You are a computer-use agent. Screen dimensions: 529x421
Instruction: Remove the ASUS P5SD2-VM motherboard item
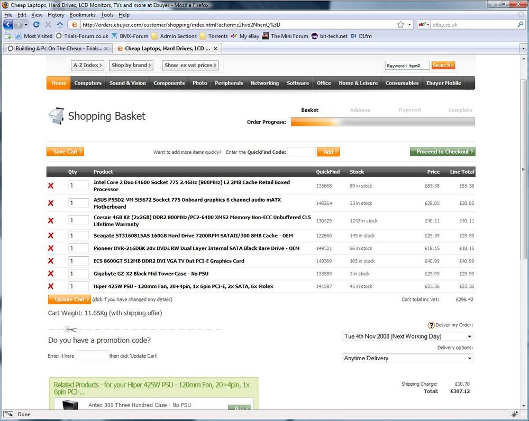click(51, 203)
